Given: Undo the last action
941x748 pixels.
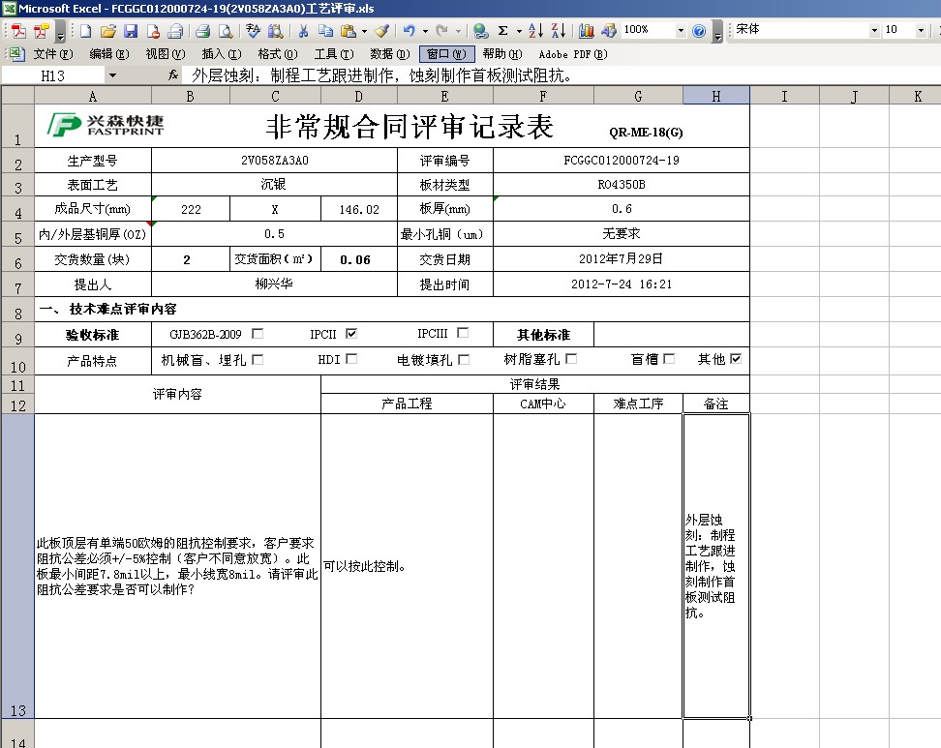Looking at the screenshot, I should tap(410, 31).
